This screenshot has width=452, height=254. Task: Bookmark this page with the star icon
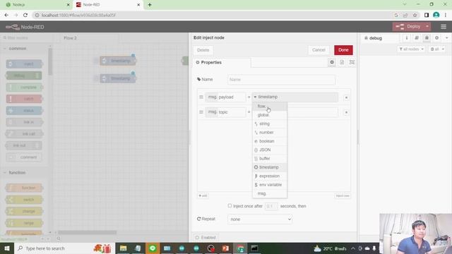[x=415, y=15]
